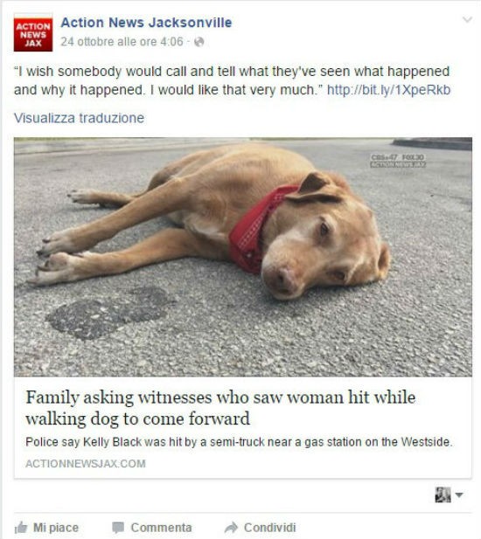Click Visualizza traduzione
The image size is (481, 539).
[79, 118]
